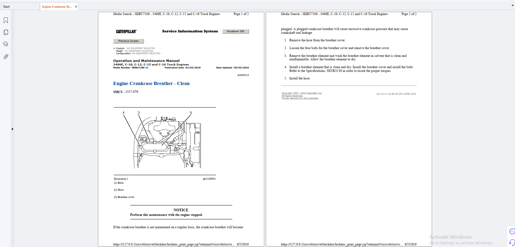The image size is (515, 247).
Task: Click the Page 2 of 2 header
Action: coord(409,14)
